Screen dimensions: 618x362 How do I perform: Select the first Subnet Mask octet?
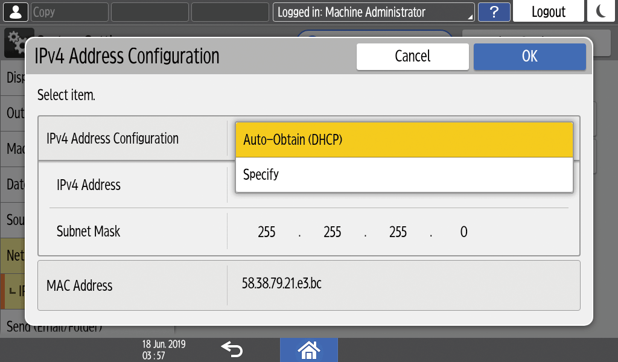pos(266,232)
